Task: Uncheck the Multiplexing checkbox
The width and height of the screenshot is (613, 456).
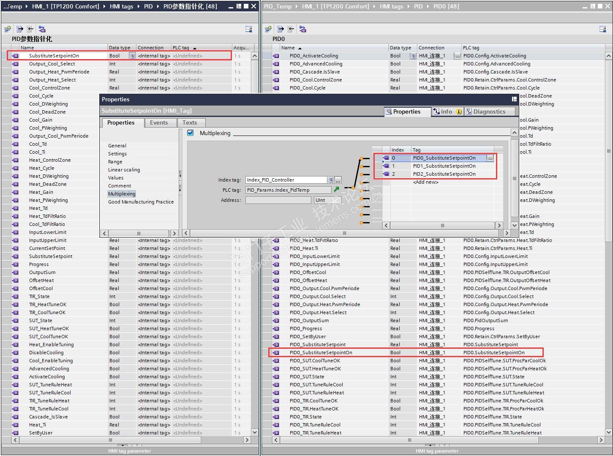Action: pyautogui.click(x=191, y=133)
